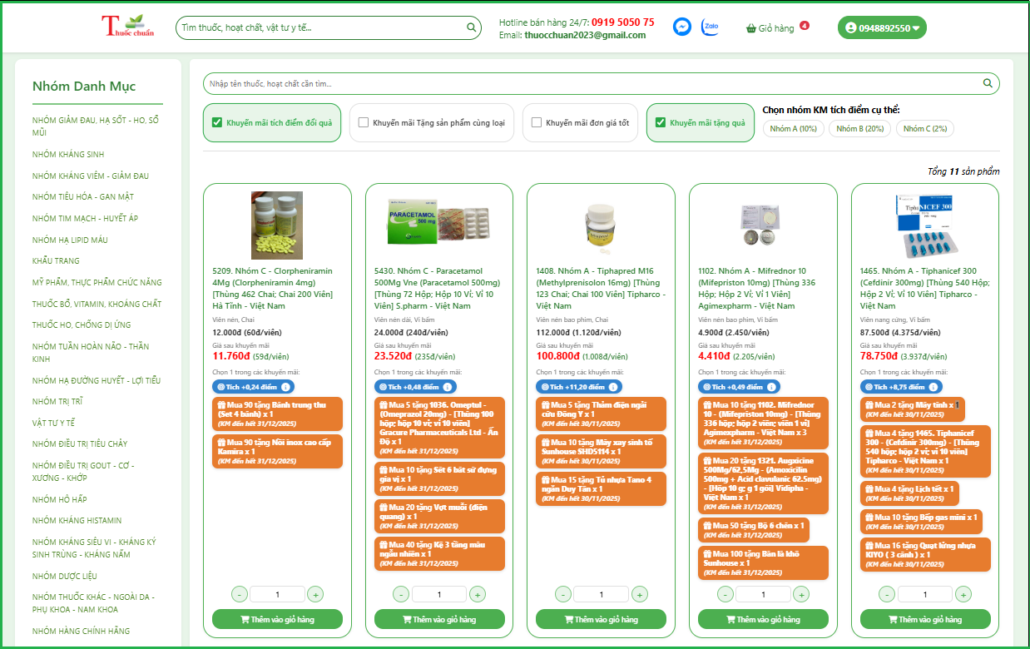The height and width of the screenshot is (649, 1030).
Task: Open NHÓM TIM MẠCH - HUYẾT ÁP category
Action: click(x=85, y=218)
